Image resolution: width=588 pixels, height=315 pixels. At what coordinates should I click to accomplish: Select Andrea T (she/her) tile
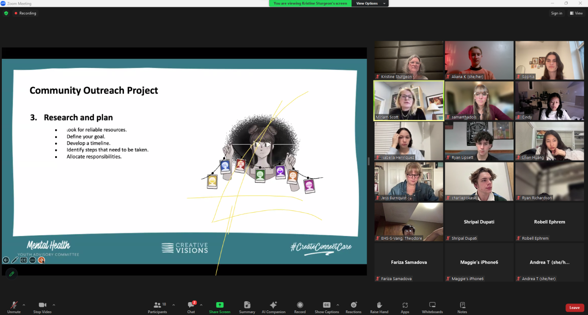[x=549, y=262]
